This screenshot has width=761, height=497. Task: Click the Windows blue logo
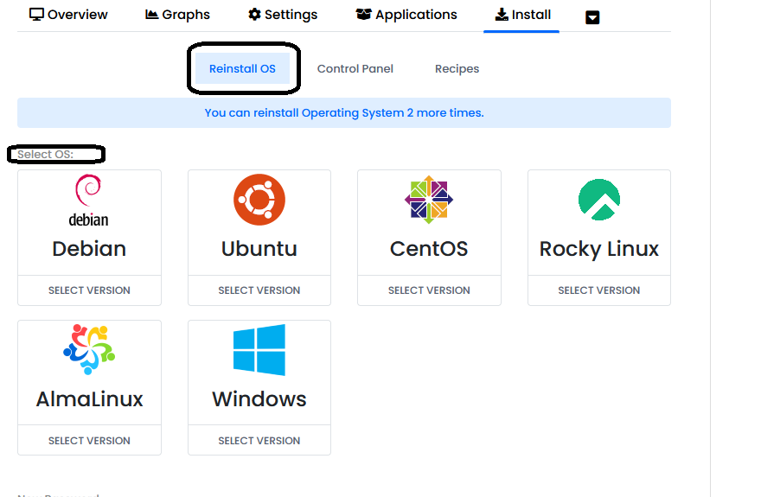click(x=259, y=349)
